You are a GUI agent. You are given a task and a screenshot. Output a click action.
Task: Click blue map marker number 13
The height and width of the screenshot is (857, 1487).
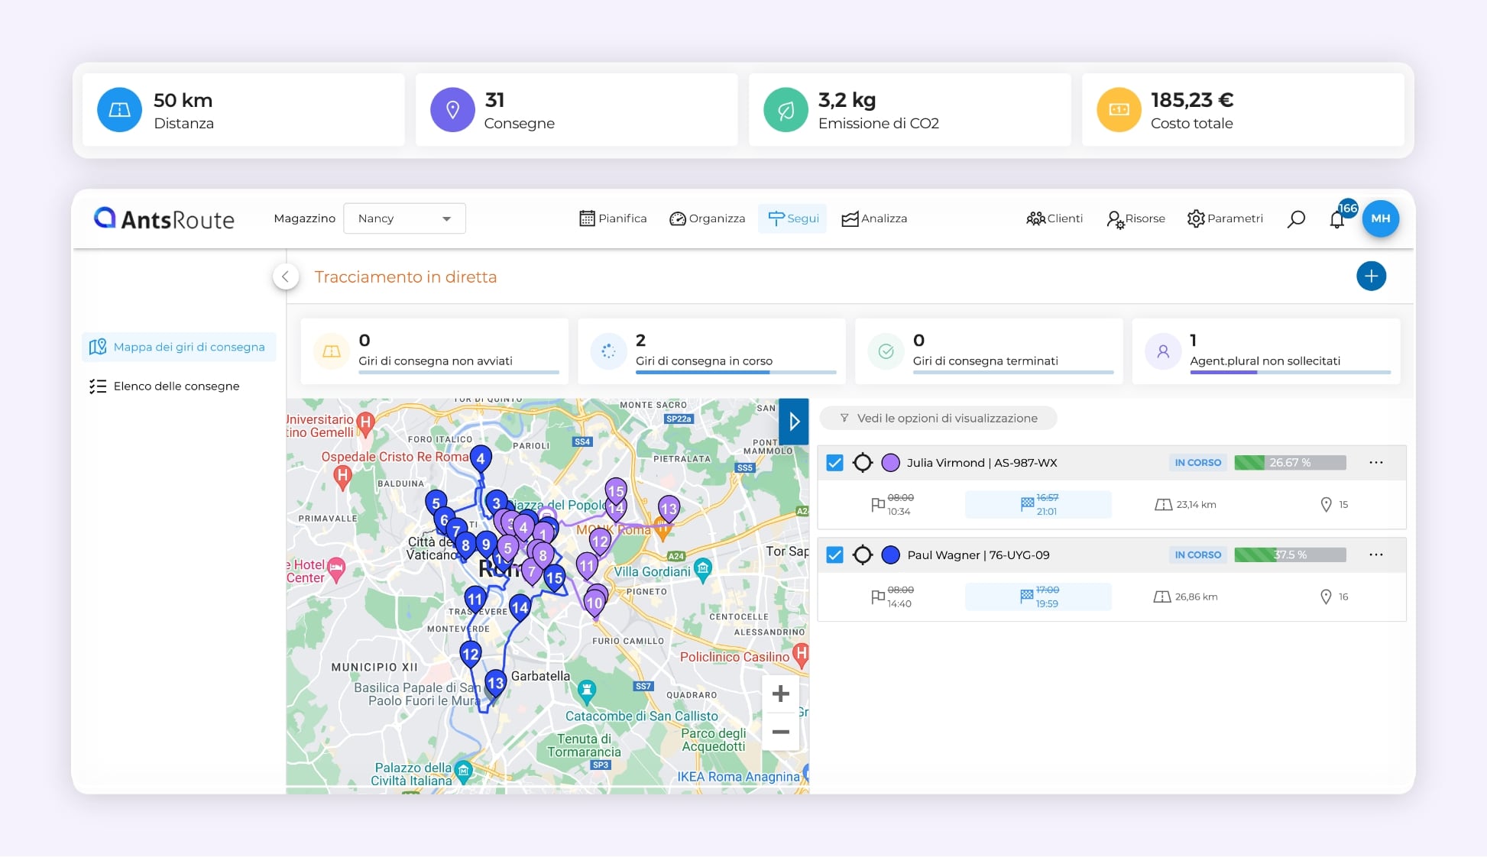(x=495, y=682)
